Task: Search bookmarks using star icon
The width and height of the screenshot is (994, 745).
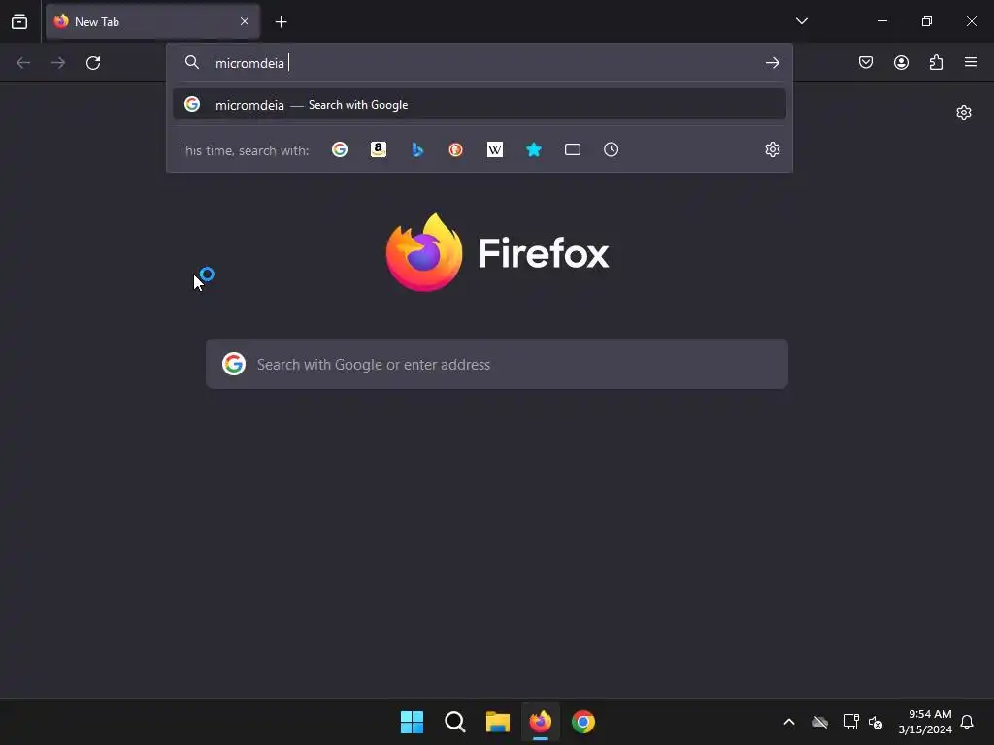Action: click(x=534, y=149)
